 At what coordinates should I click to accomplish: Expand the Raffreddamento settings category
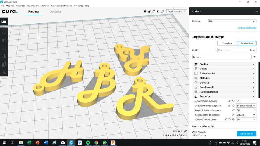point(225,92)
